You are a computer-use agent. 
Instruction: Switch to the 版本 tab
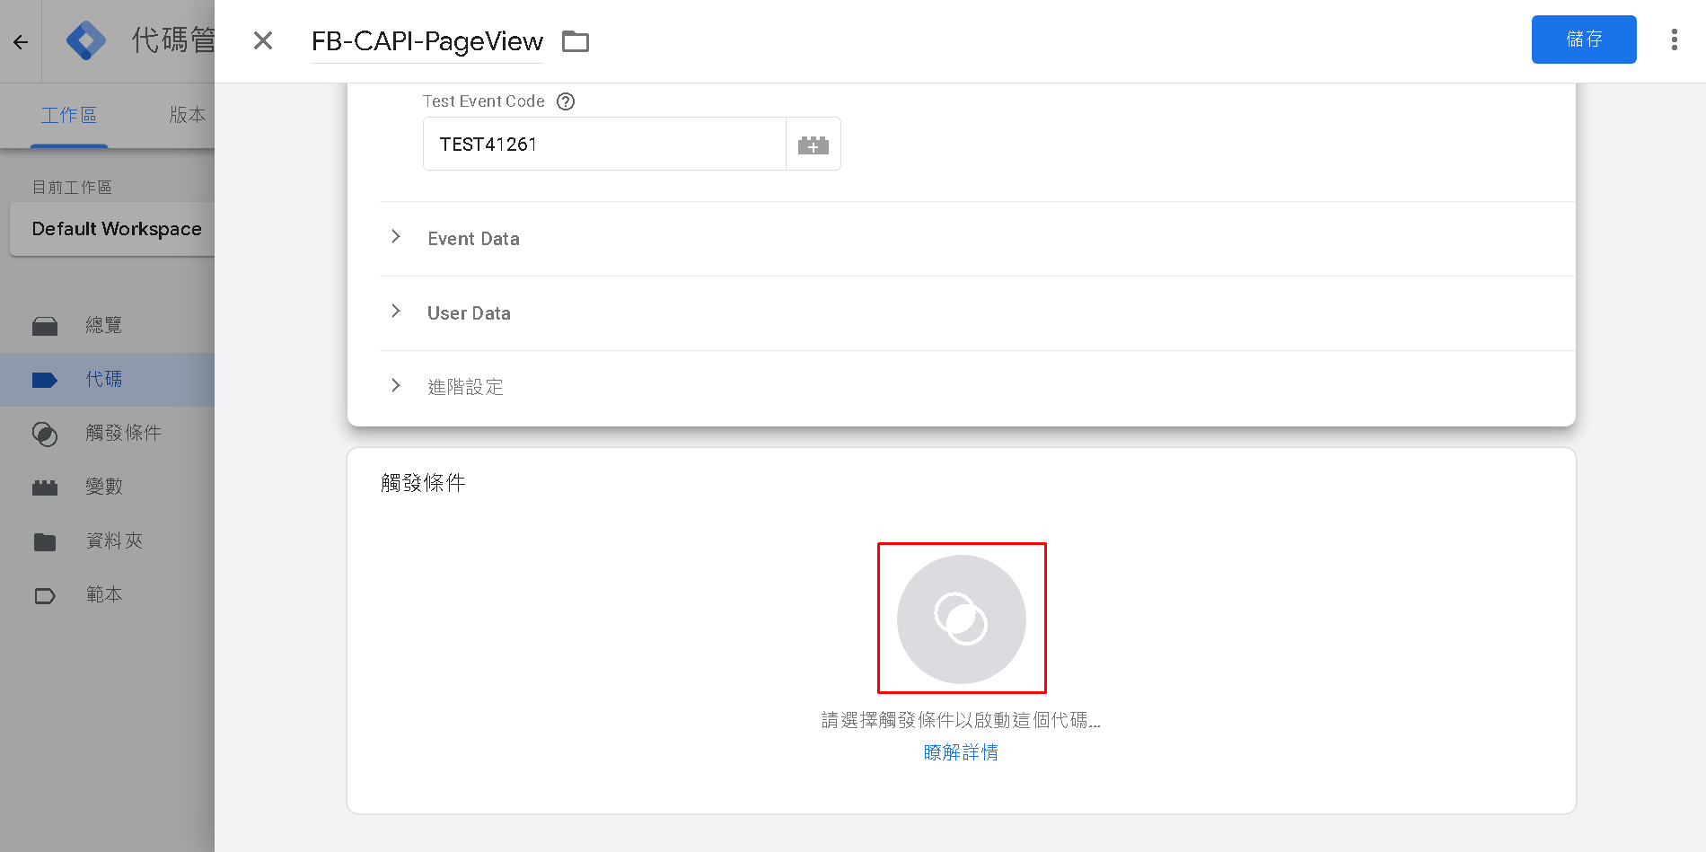pos(188,115)
